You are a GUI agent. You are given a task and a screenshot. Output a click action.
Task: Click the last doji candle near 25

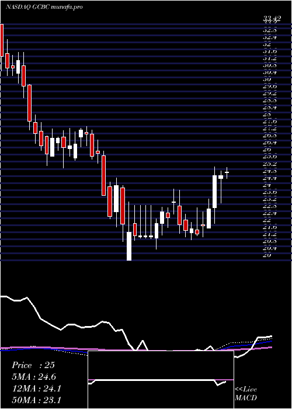click(x=227, y=172)
